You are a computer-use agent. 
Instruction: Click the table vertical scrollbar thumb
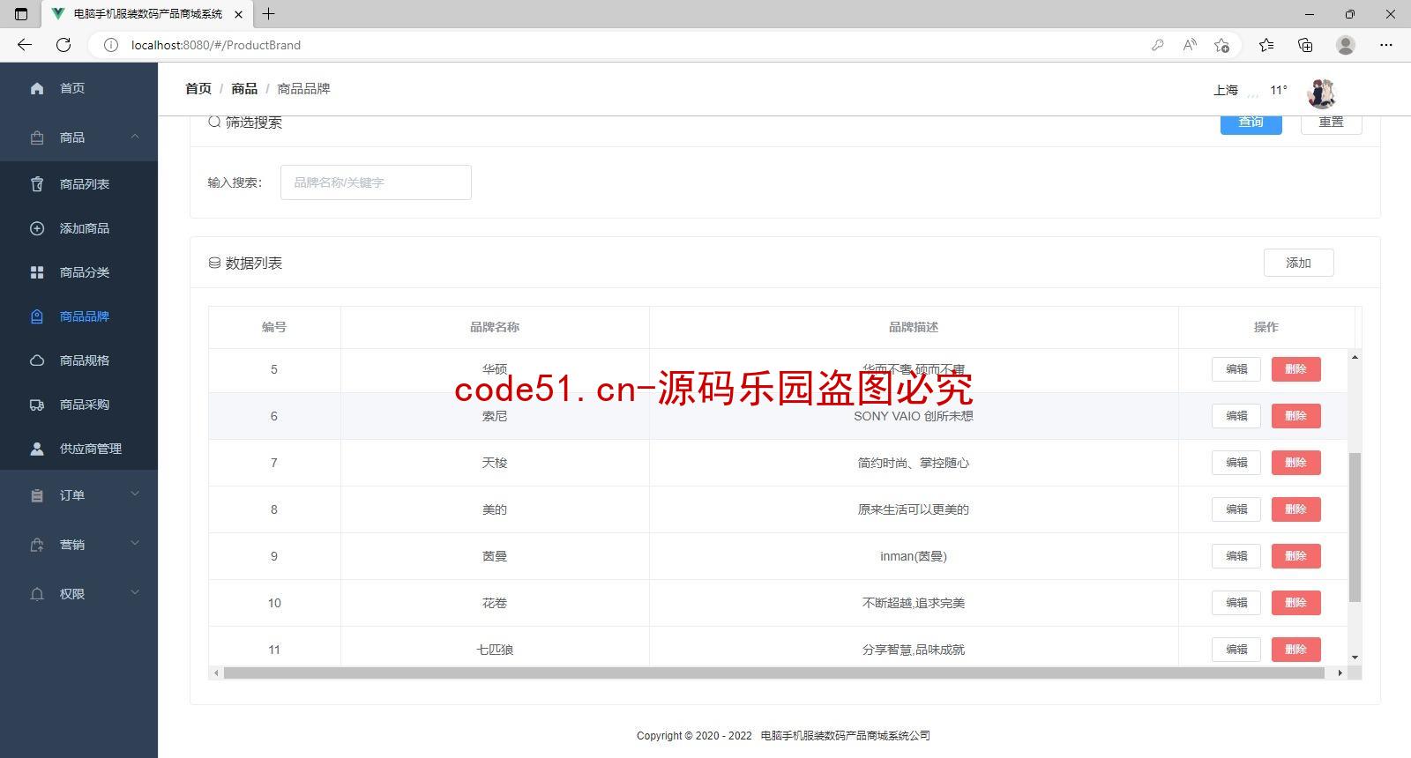click(x=1355, y=527)
